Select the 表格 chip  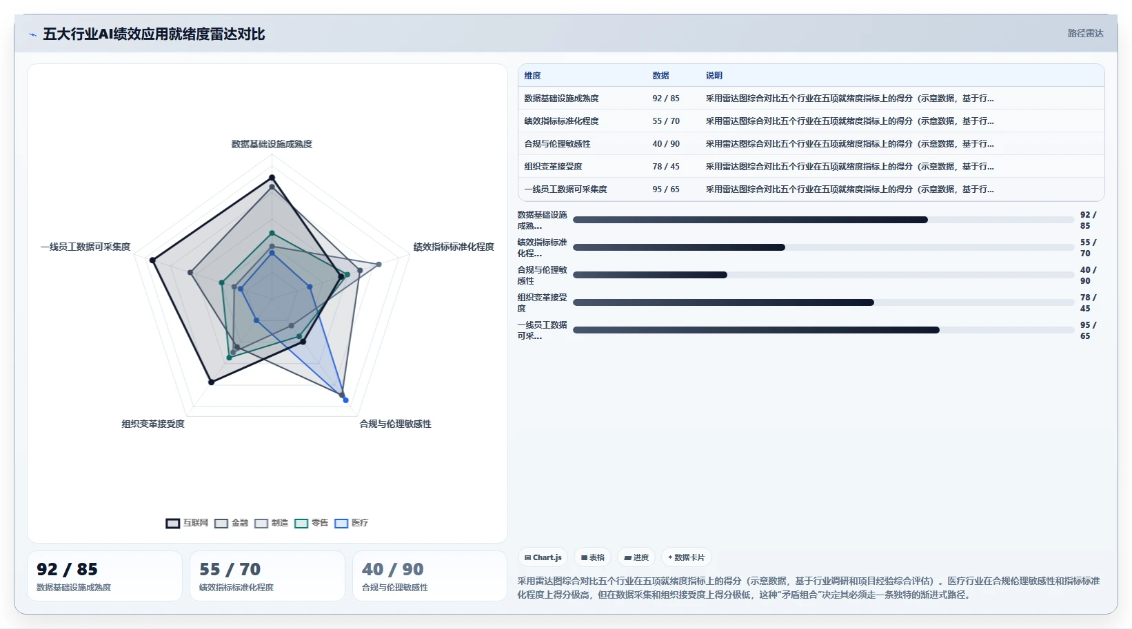(x=592, y=557)
